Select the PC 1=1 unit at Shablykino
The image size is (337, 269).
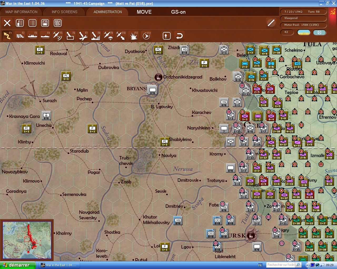click(x=165, y=142)
